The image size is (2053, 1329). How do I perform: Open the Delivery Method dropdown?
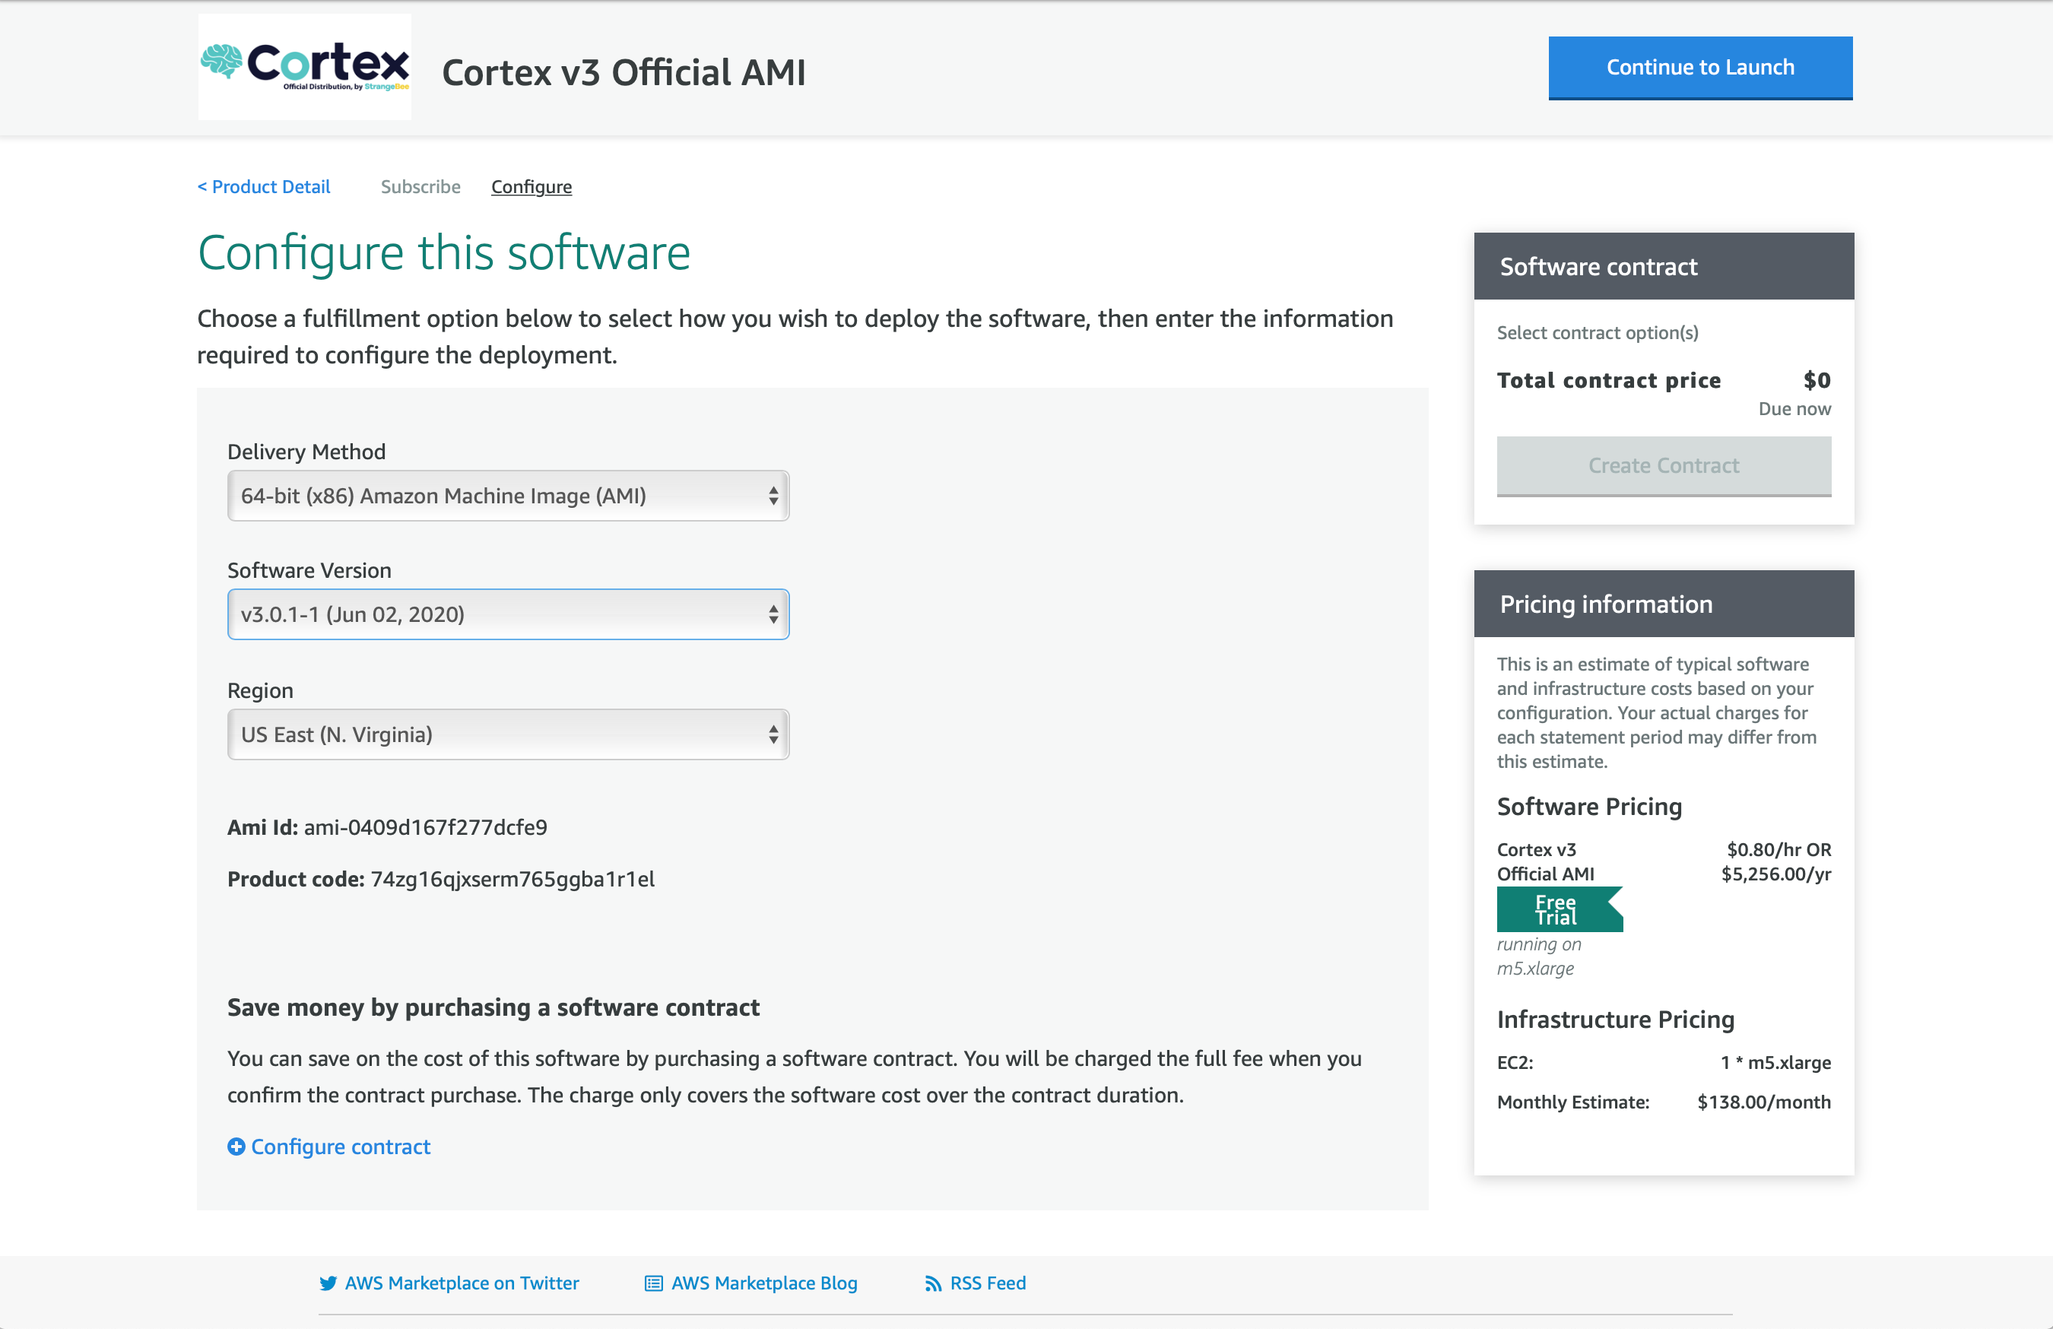tap(508, 496)
